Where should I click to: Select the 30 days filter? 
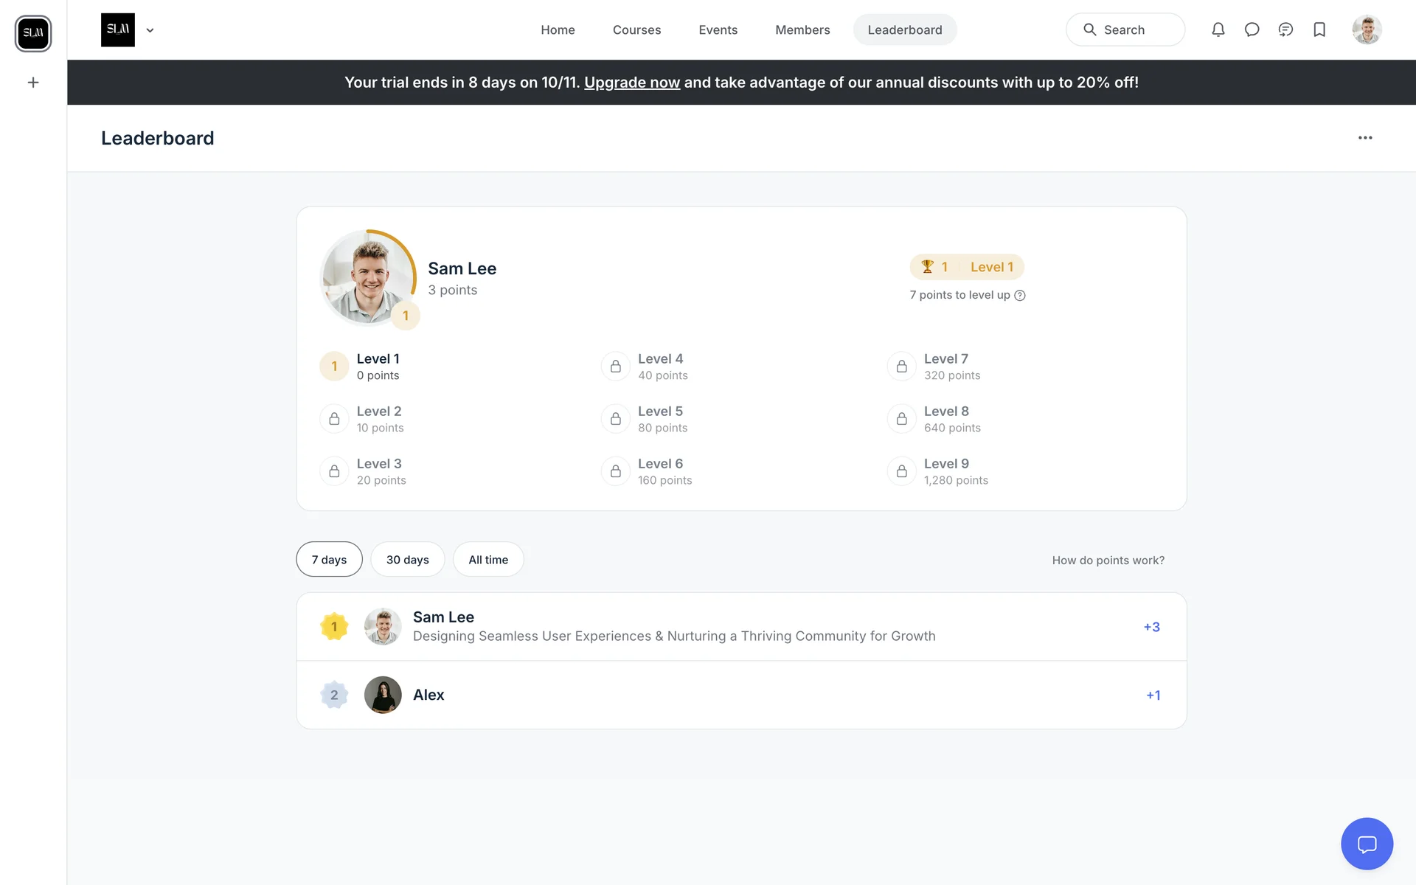tap(407, 560)
